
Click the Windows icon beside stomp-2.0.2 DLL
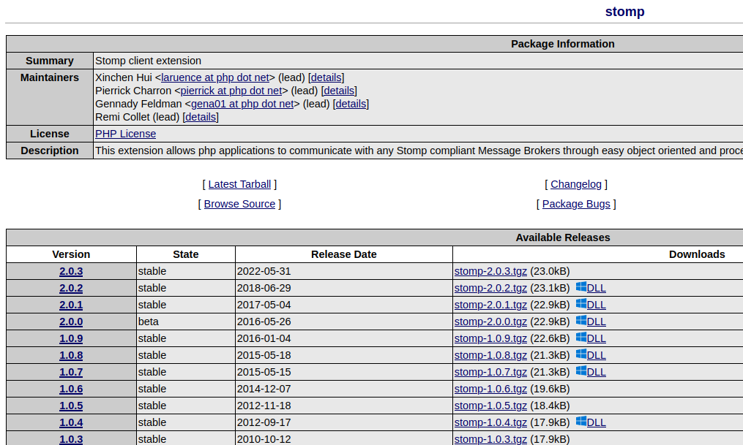pos(581,287)
